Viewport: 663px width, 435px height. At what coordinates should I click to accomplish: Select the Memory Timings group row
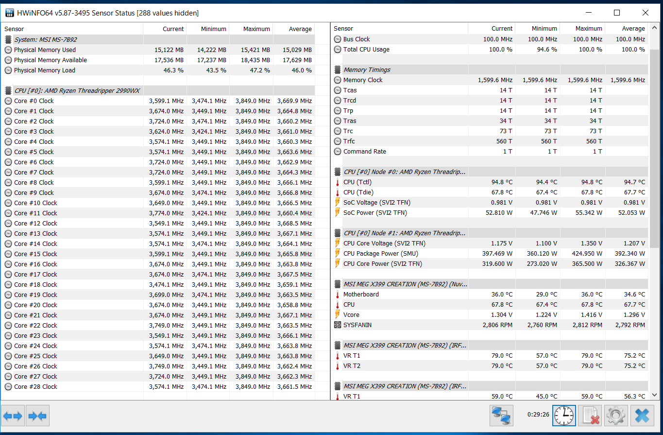coord(490,70)
